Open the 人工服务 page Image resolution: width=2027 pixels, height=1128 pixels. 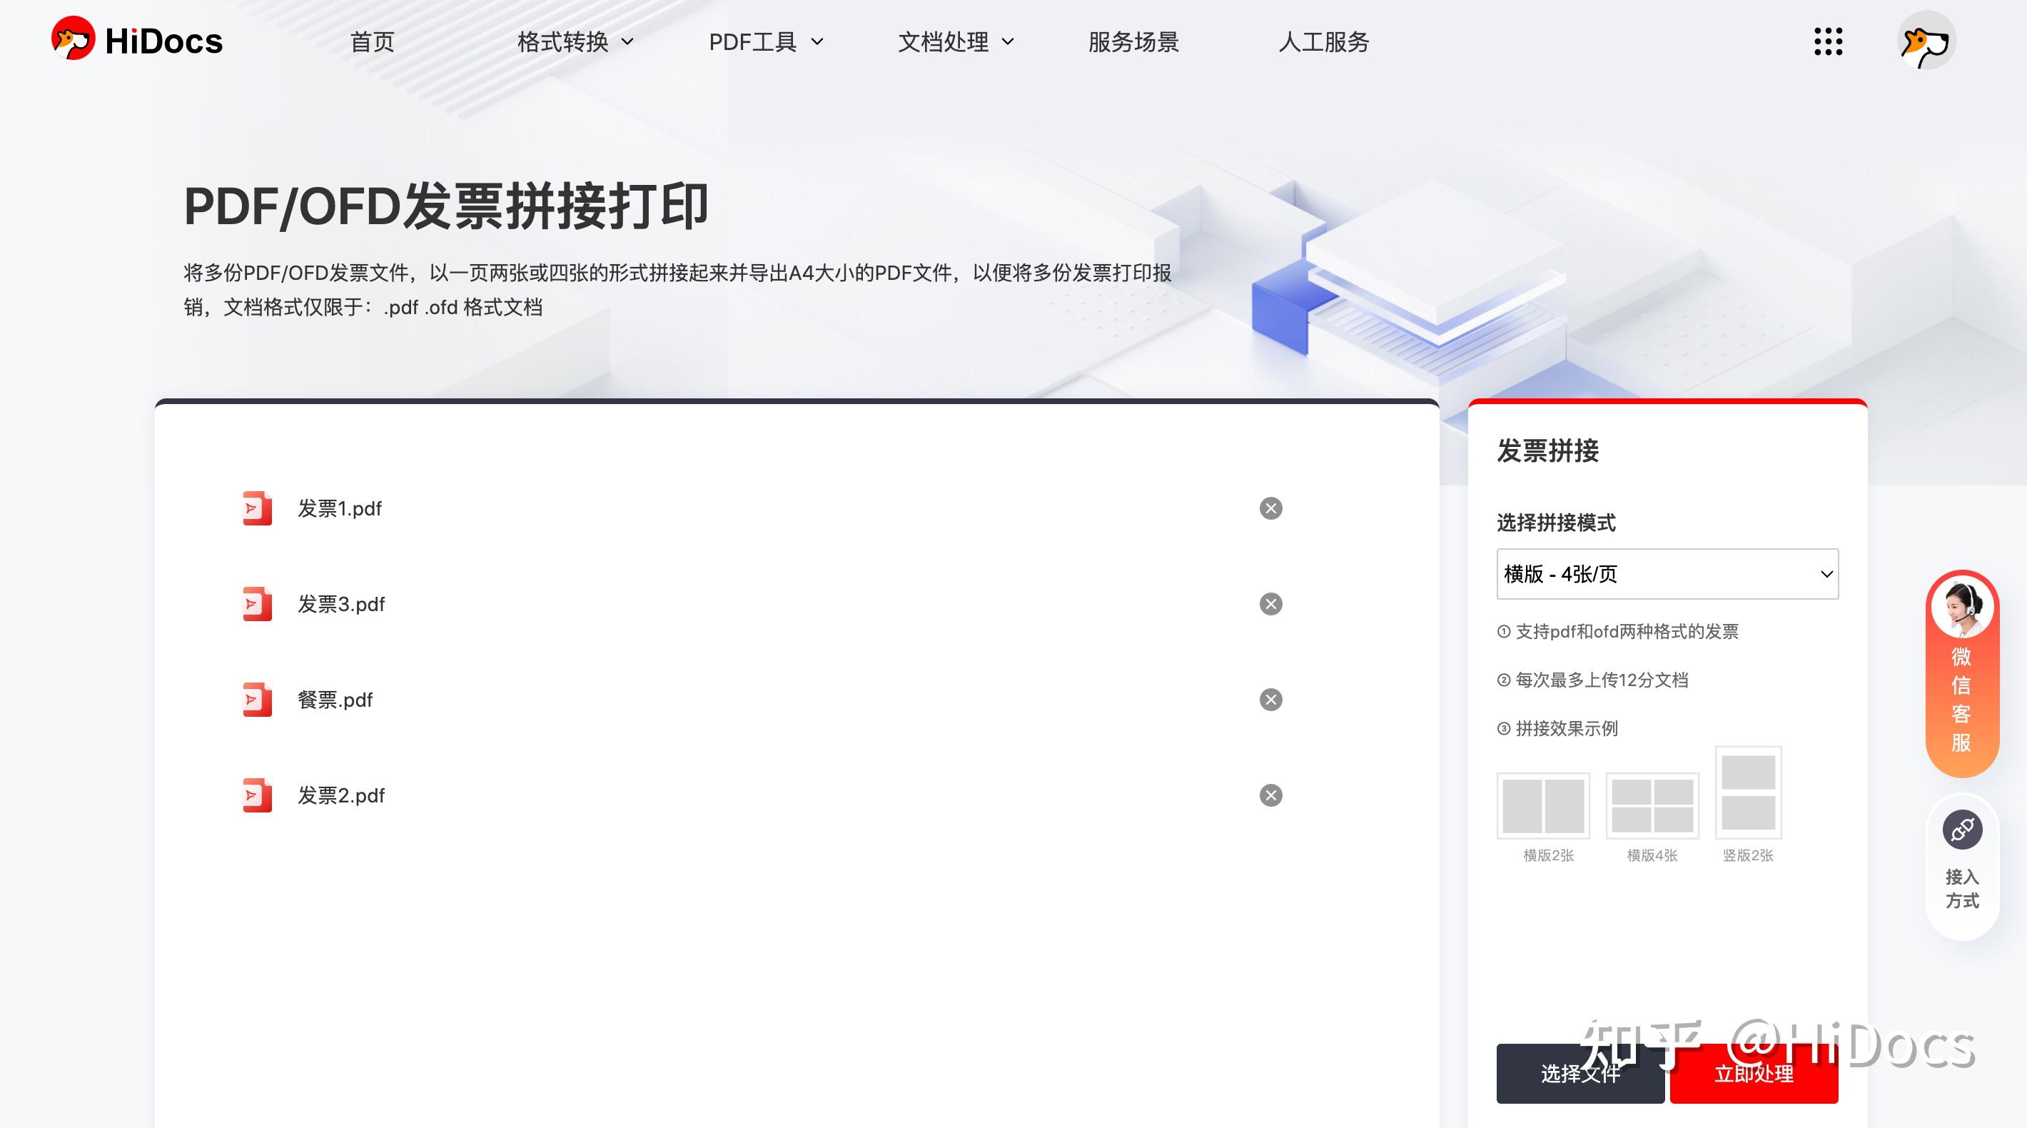click(x=1323, y=41)
